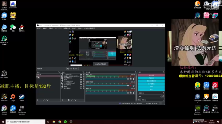Move the source down with the down arrow
Image resolution: width=222 pixels, height=124 pixels.
75,100
